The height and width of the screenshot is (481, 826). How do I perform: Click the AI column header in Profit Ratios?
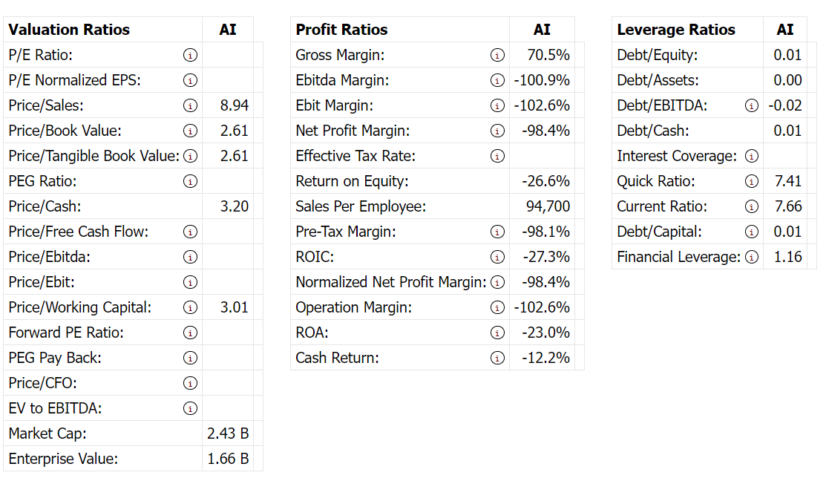point(542,30)
